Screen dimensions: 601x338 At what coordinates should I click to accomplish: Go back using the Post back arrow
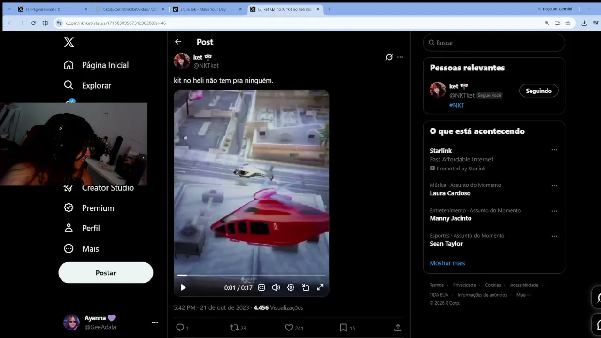(x=178, y=42)
